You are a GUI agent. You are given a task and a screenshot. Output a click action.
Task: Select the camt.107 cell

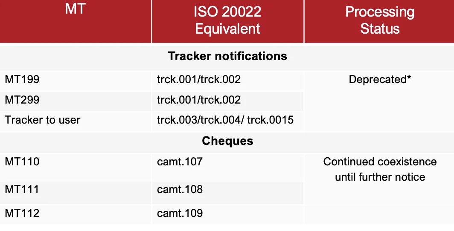[180, 162]
